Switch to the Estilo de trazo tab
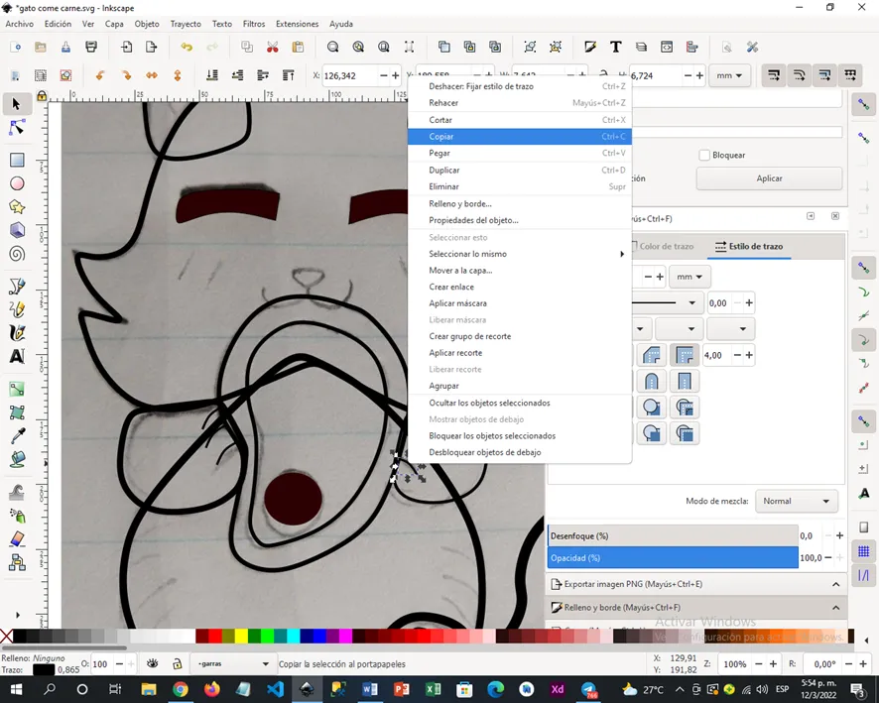The height and width of the screenshot is (703, 879). pos(749,247)
